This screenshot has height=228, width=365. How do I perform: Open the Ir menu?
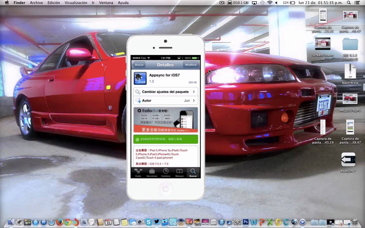click(93, 3)
